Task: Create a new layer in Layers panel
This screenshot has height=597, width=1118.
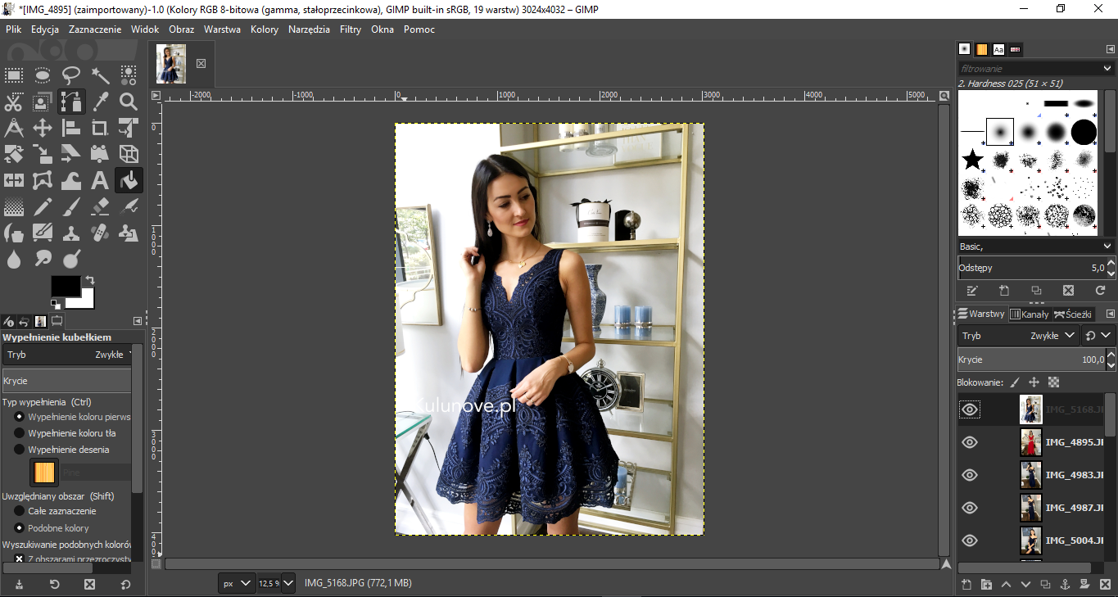Action: click(966, 585)
